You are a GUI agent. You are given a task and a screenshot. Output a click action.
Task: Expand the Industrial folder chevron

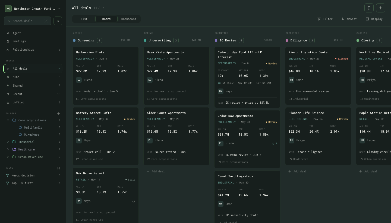[x=8, y=142]
